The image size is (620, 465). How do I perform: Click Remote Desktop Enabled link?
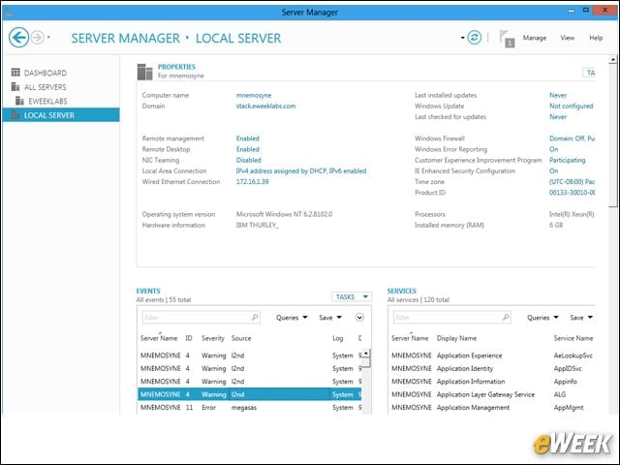[248, 149]
